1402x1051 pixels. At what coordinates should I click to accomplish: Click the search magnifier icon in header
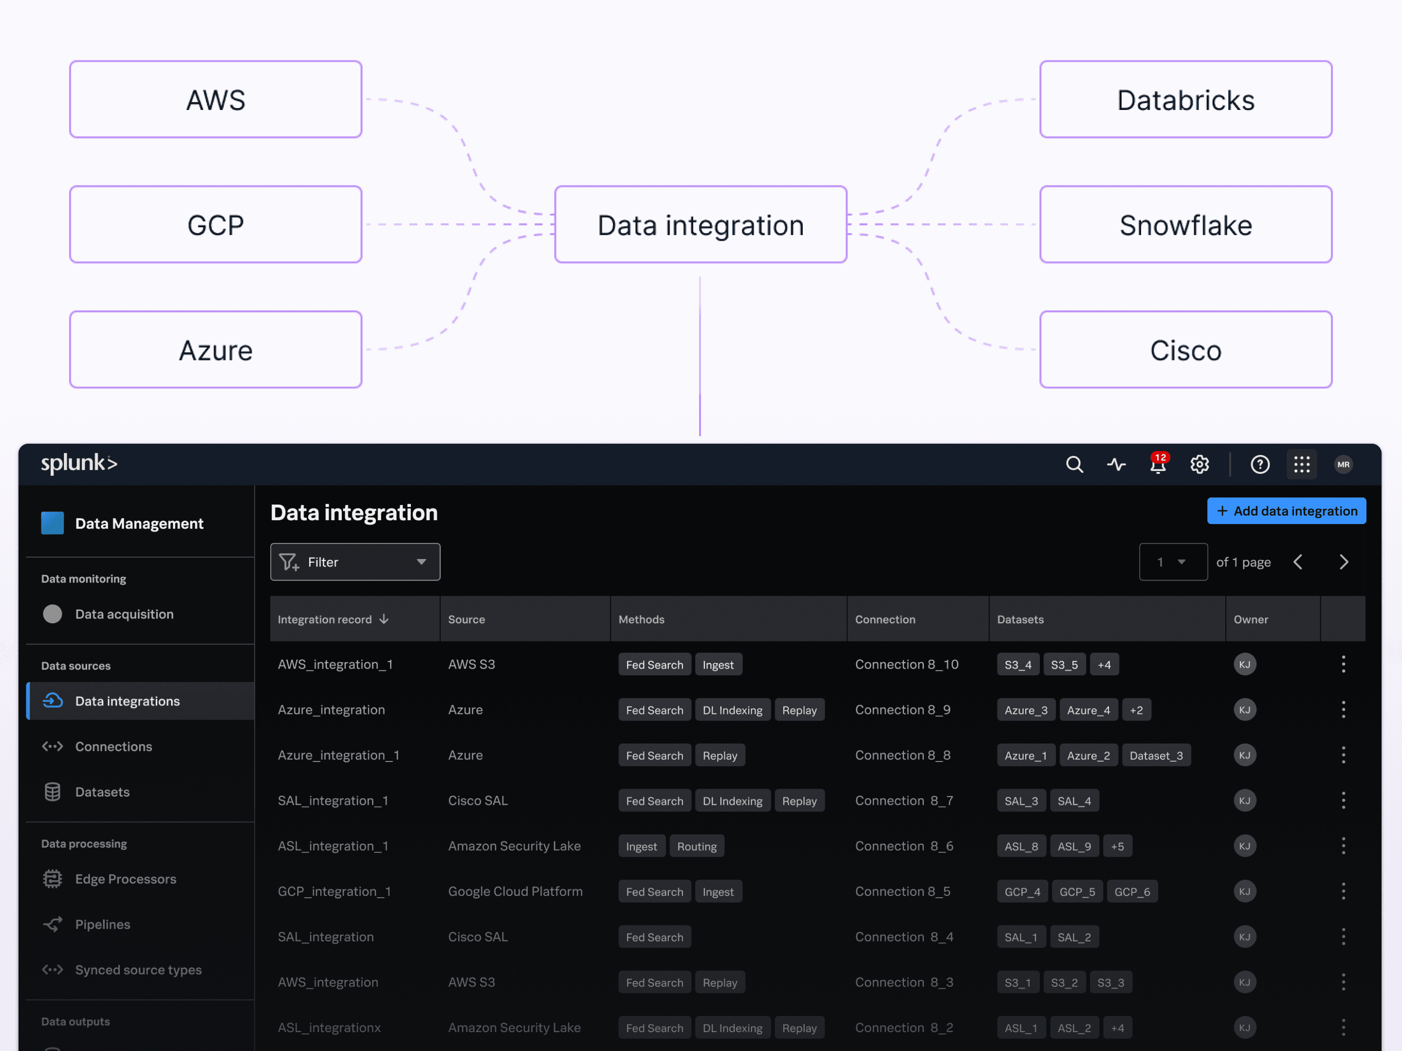click(x=1074, y=464)
